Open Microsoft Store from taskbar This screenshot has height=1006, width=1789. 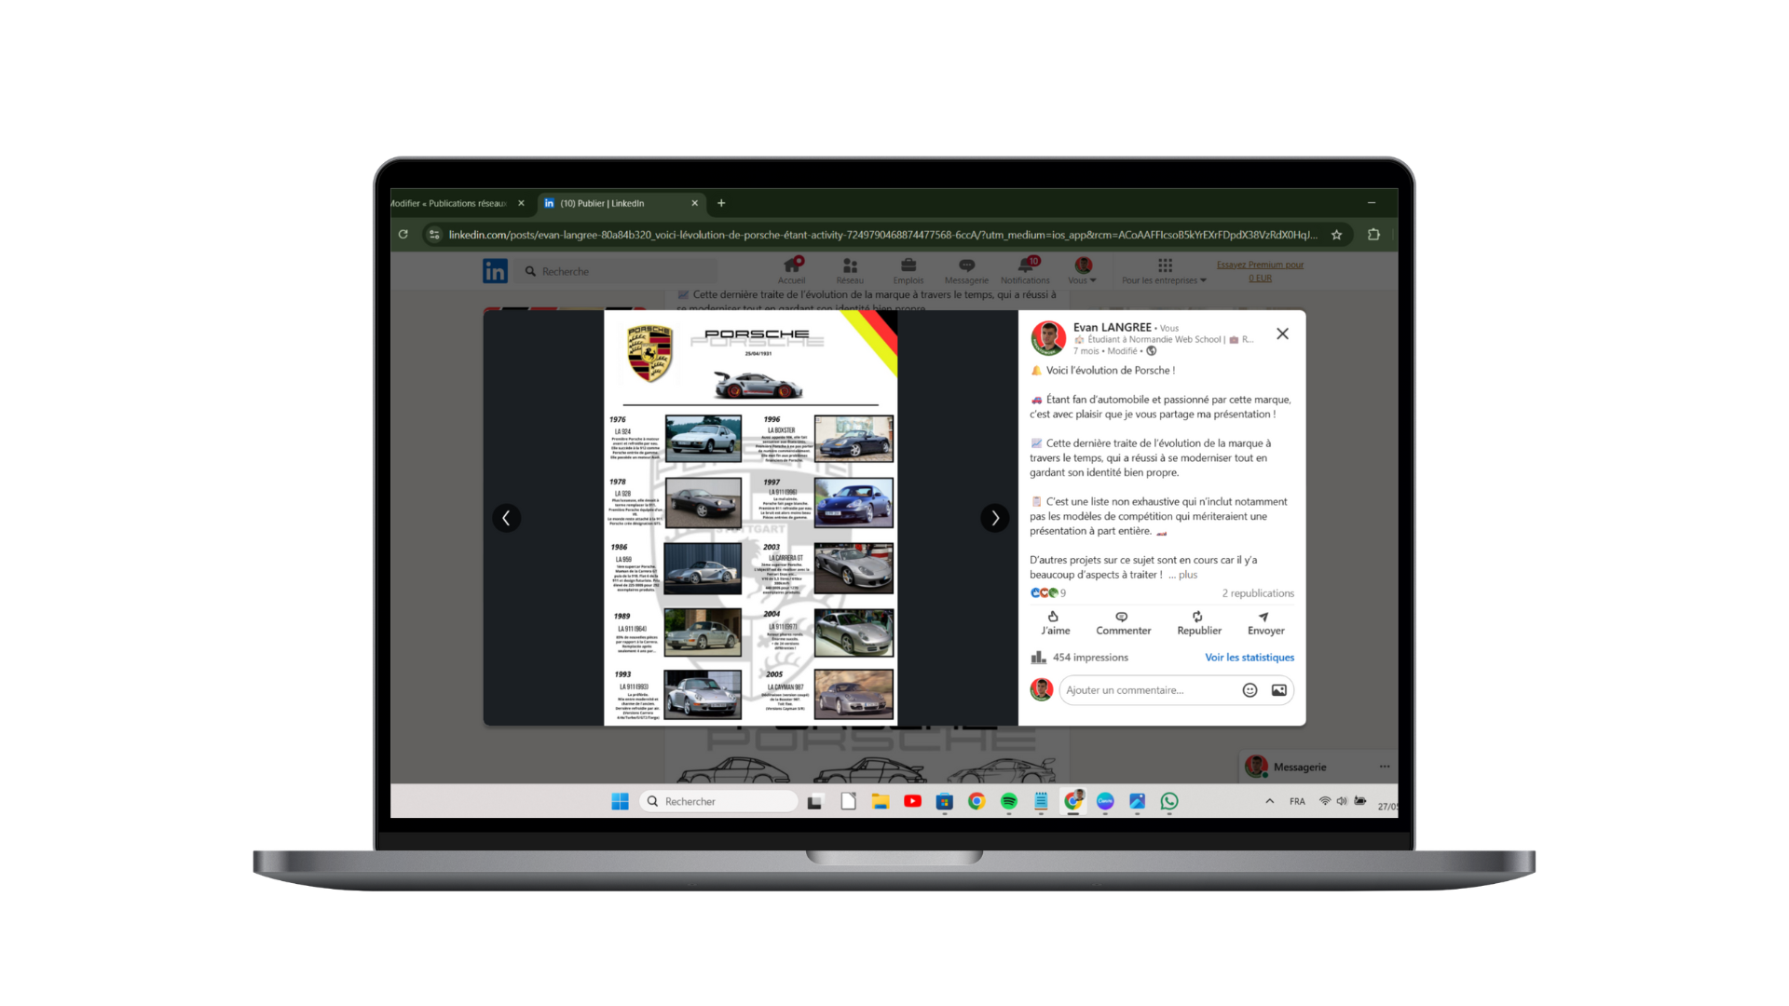tap(945, 801)
